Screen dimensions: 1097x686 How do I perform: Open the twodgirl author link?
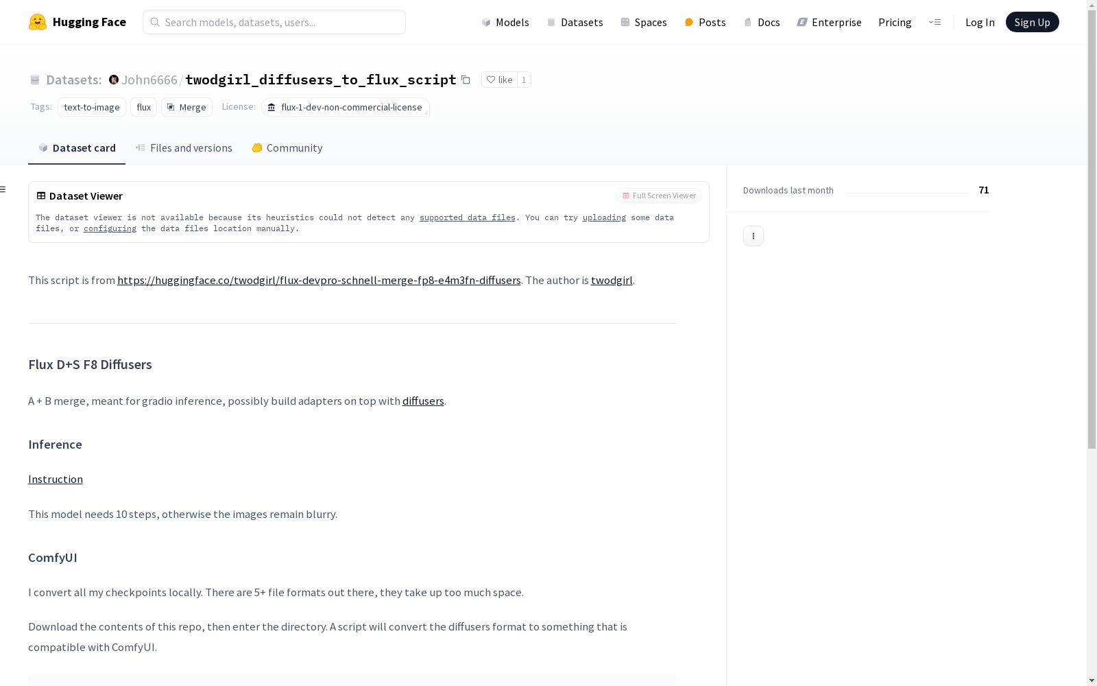click(612, 280)
